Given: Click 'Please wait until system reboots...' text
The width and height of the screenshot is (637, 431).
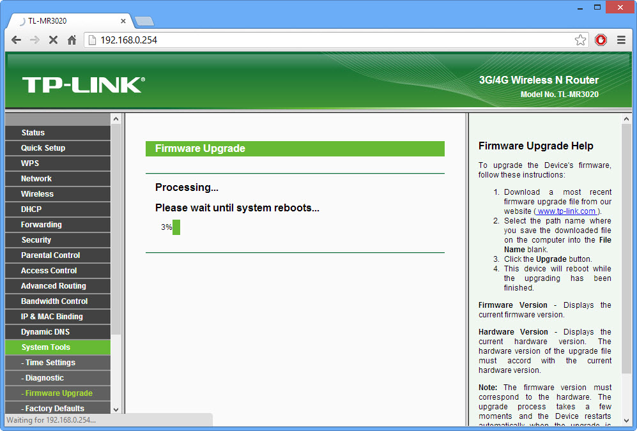Looking at the screenshot, I should (237, 208).
